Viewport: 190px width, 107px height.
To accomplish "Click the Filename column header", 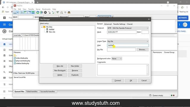I will click(17, 52).
